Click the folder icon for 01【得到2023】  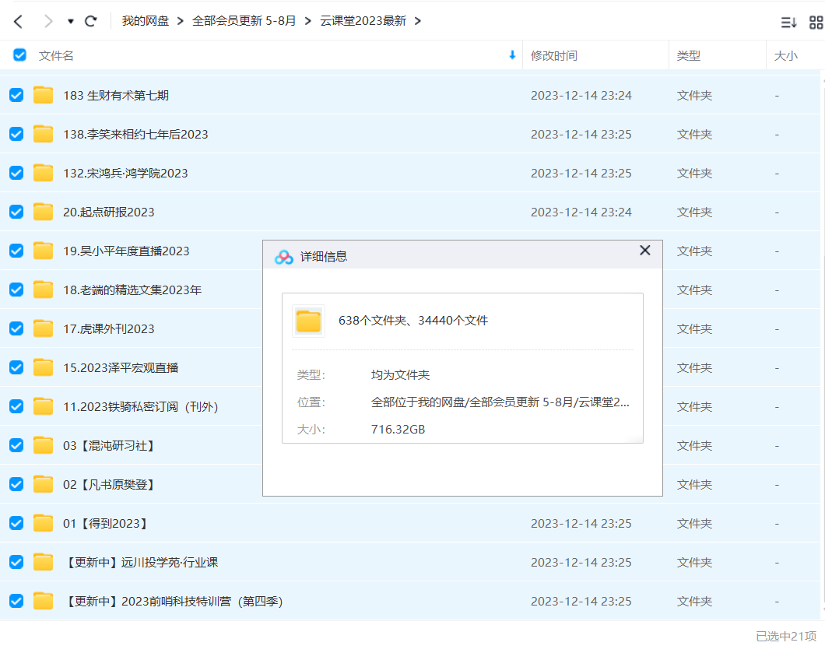[44, 523]
